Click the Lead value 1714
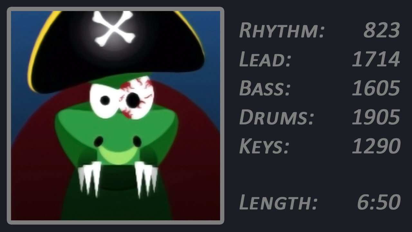 [x=376, y=59]
